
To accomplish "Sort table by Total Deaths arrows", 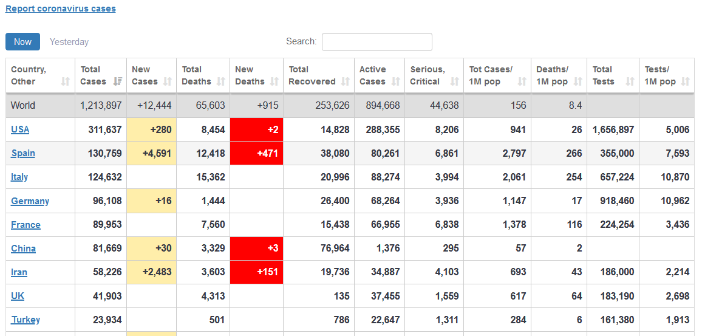I will coord(221,81).
